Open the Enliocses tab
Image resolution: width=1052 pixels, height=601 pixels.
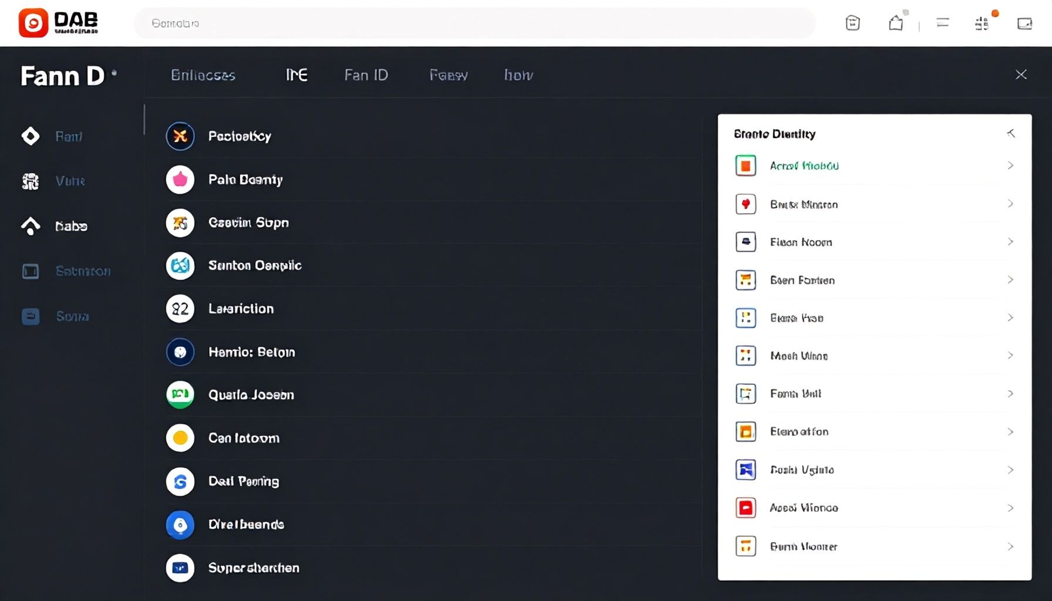(203, 75)
